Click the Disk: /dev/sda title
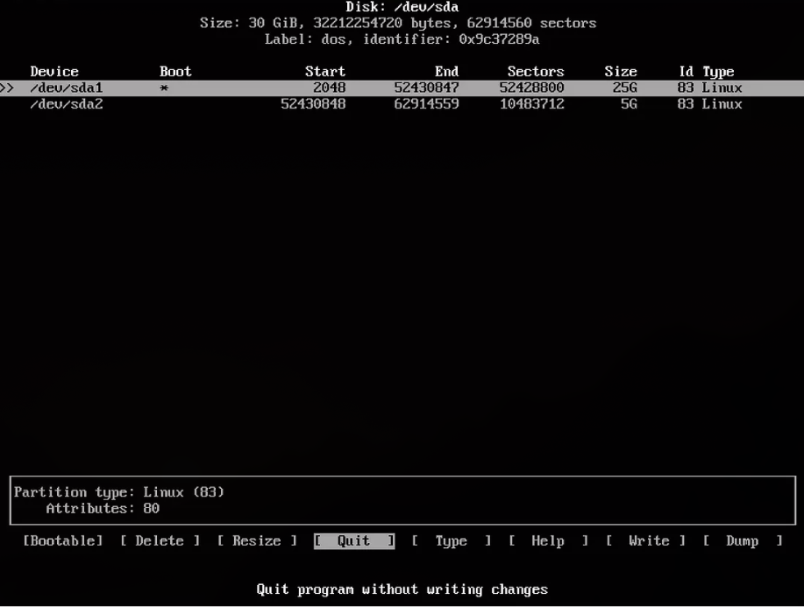This screenshot has width=804, height=607. [x=402, y=7]
